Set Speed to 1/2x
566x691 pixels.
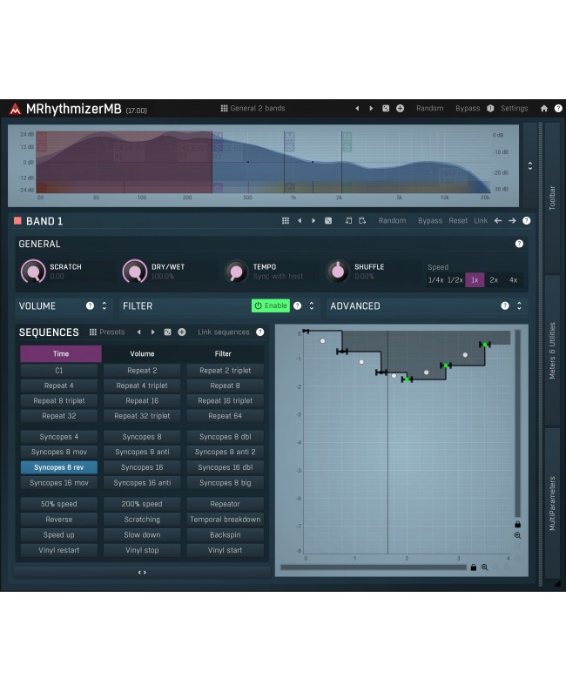[455, 280]
